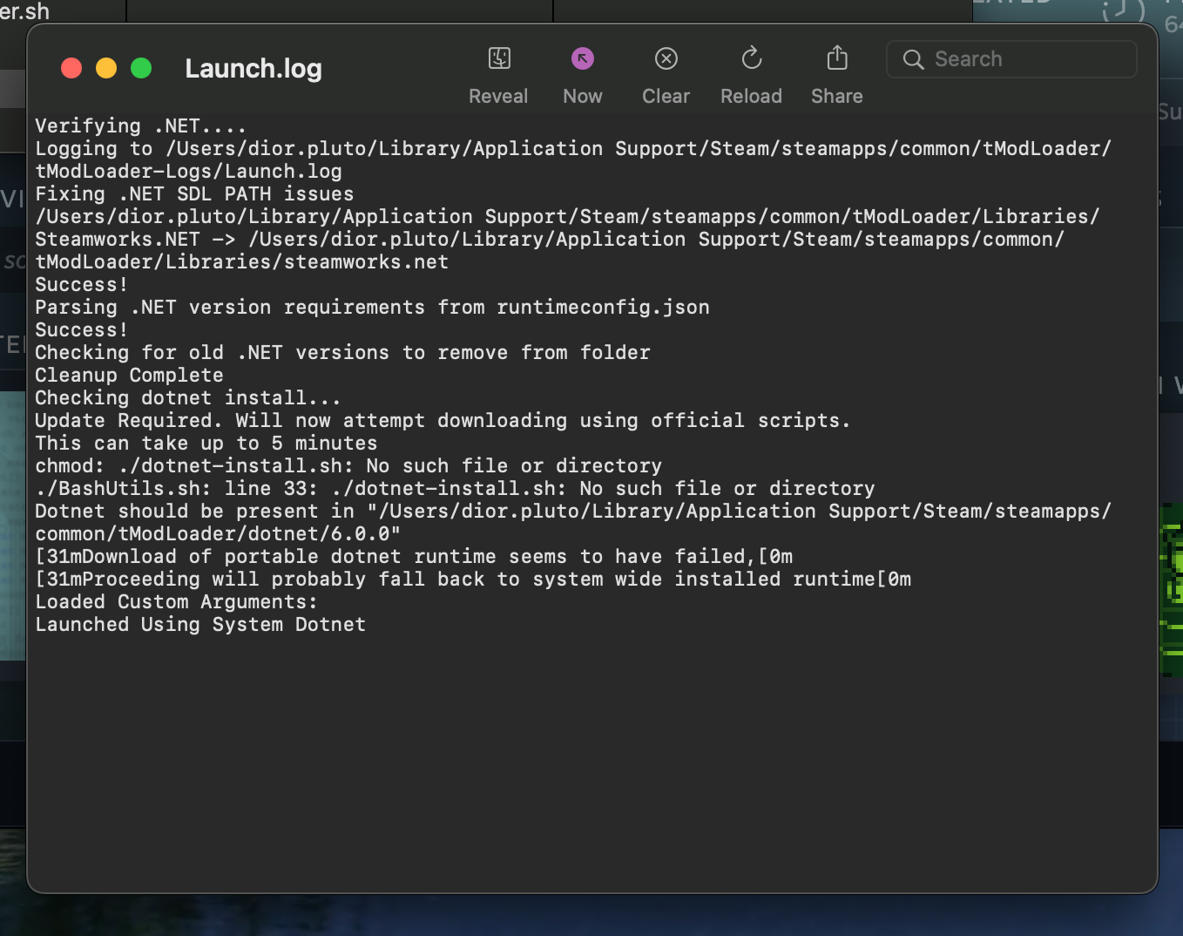Minimize the Launch.log window
Image resolution: width=1183 pixels, height=936 pixels.
[x=106, y=68]
